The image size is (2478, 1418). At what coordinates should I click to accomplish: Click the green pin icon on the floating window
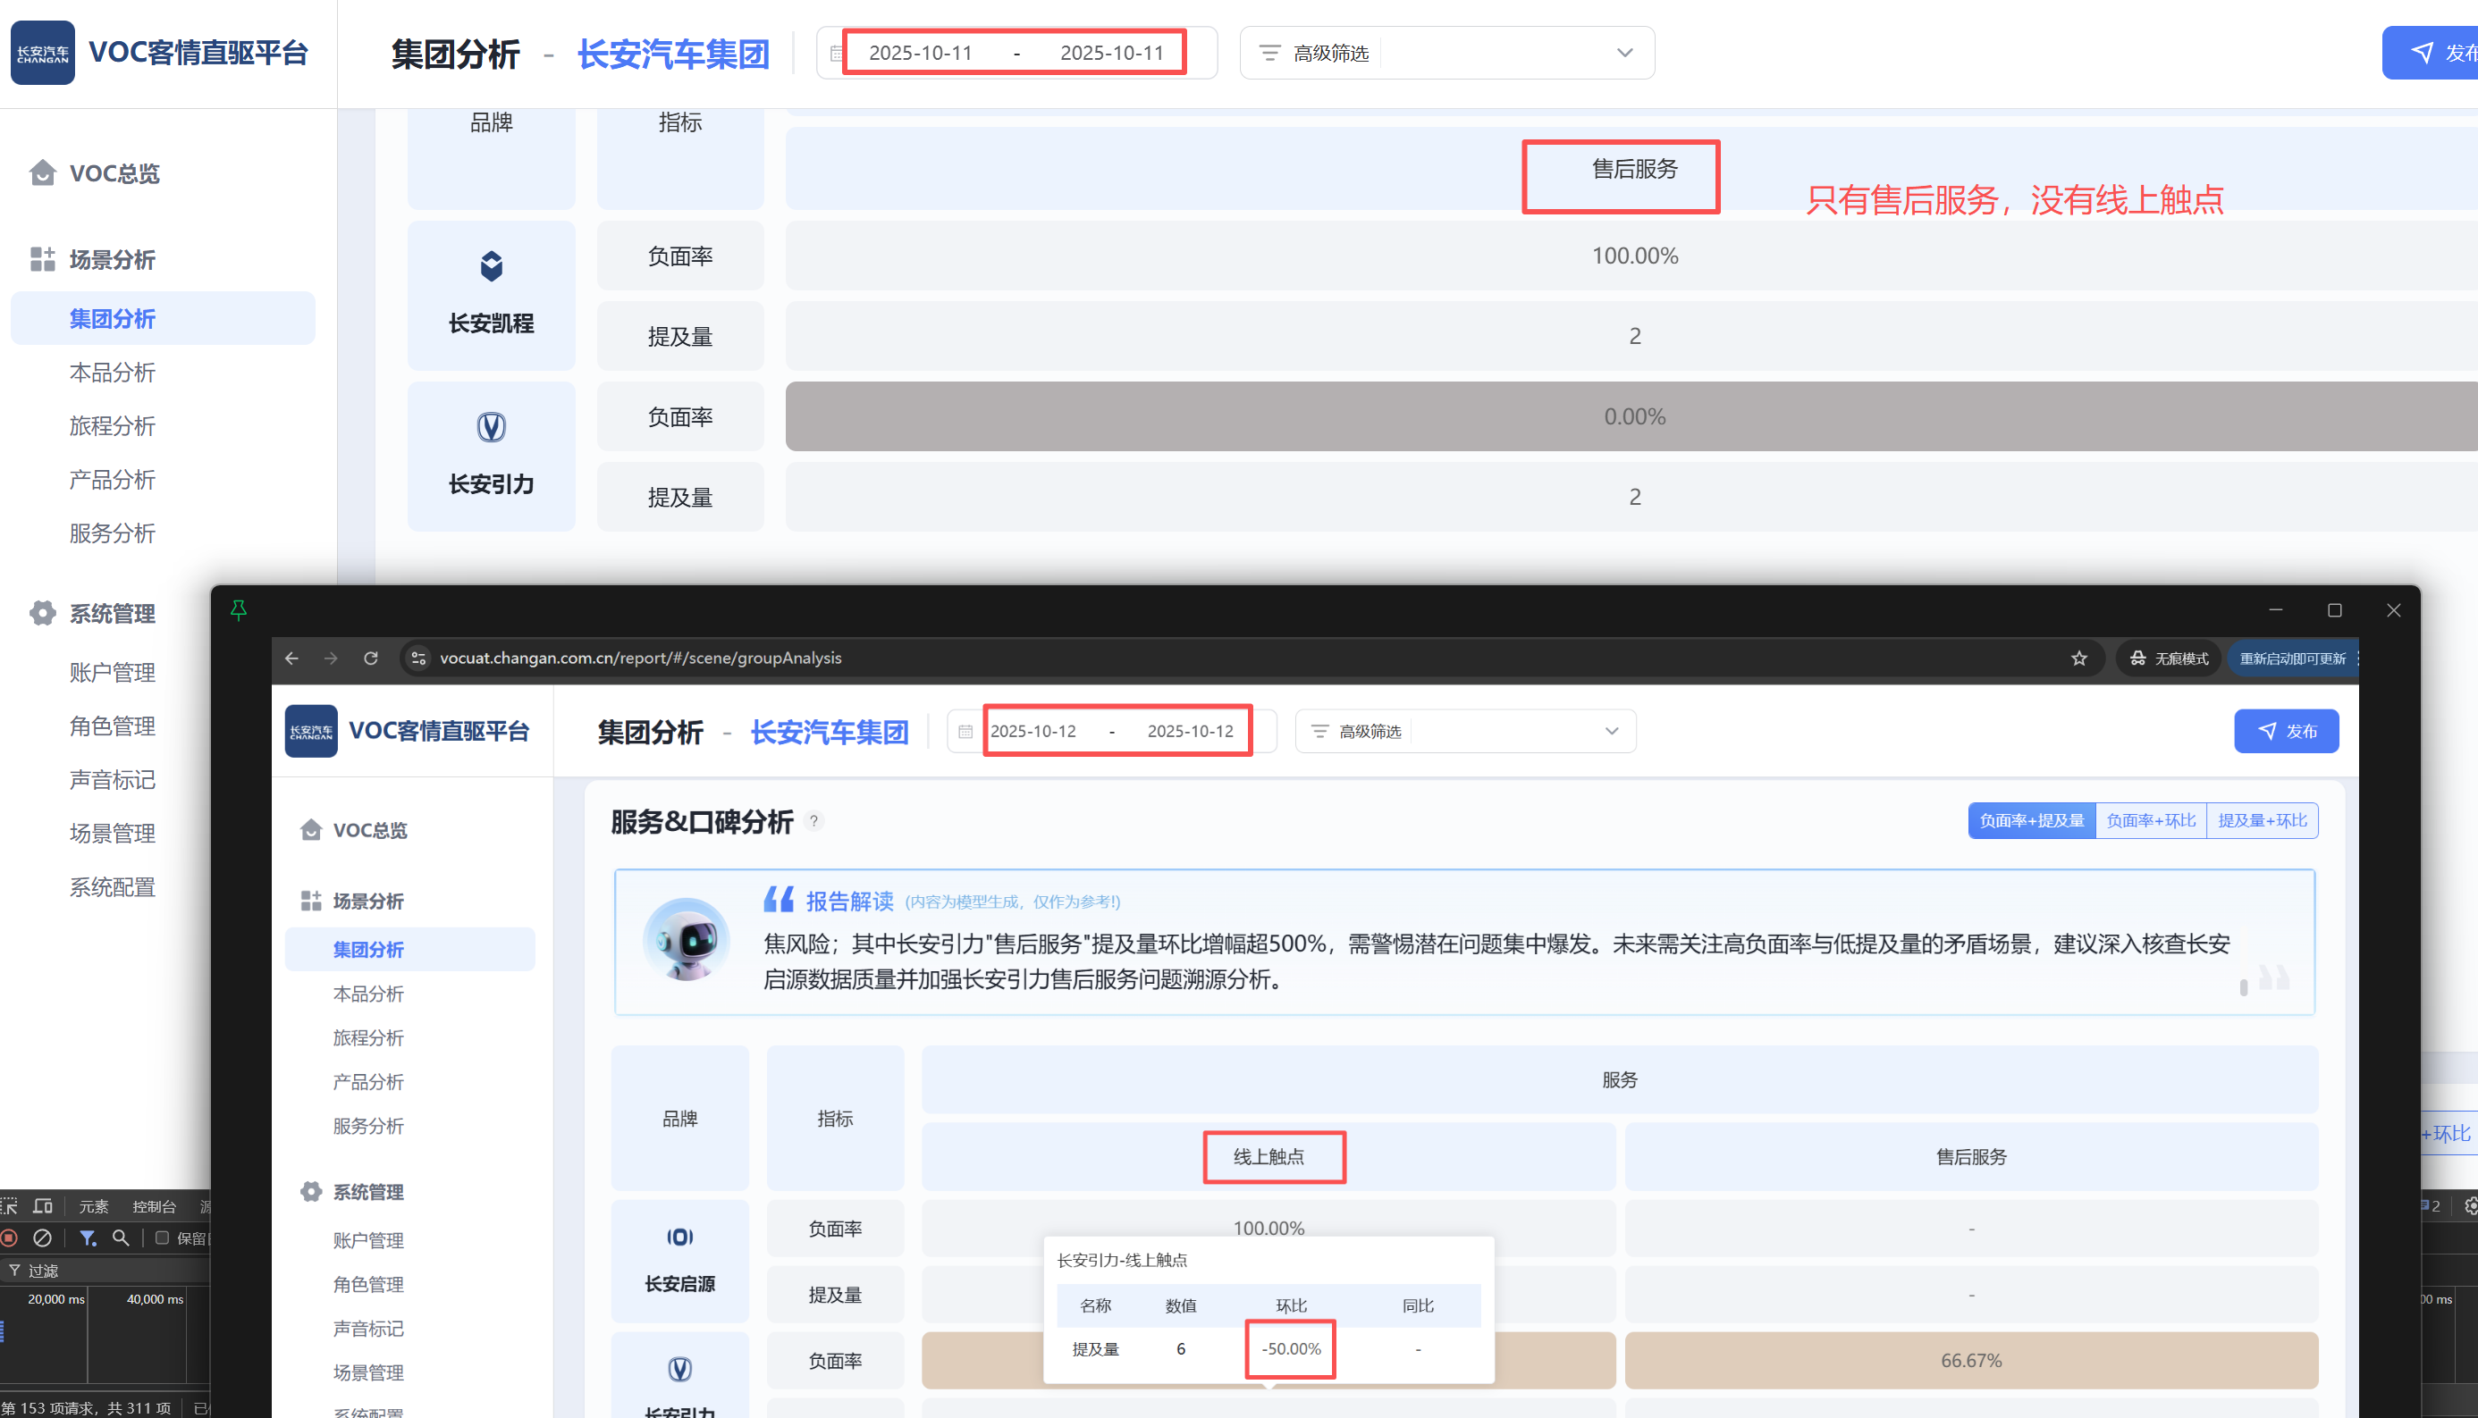pyautogui.click(x=239, y=609)
